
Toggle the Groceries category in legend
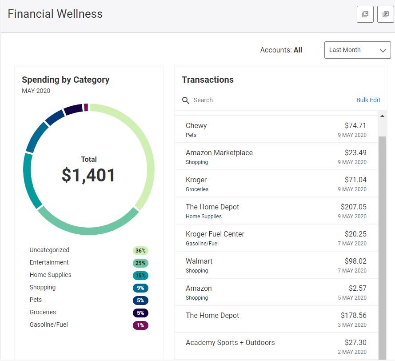coord(43,313)
